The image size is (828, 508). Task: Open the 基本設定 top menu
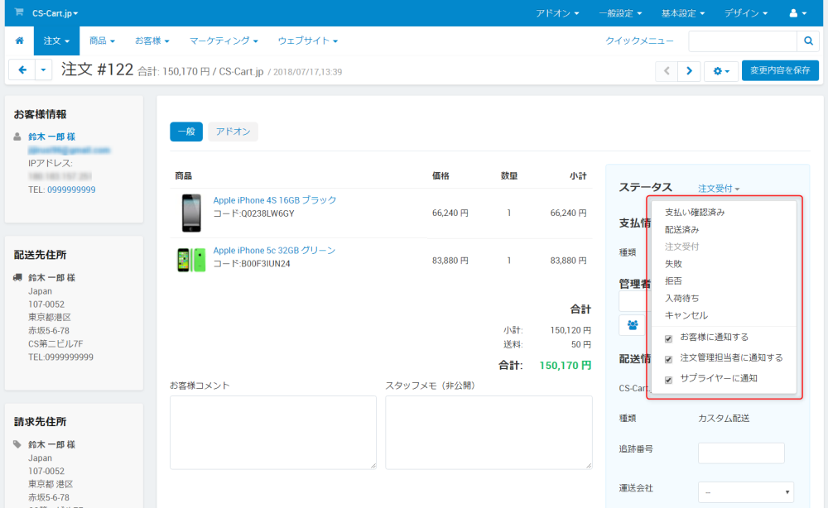(683, 13)
